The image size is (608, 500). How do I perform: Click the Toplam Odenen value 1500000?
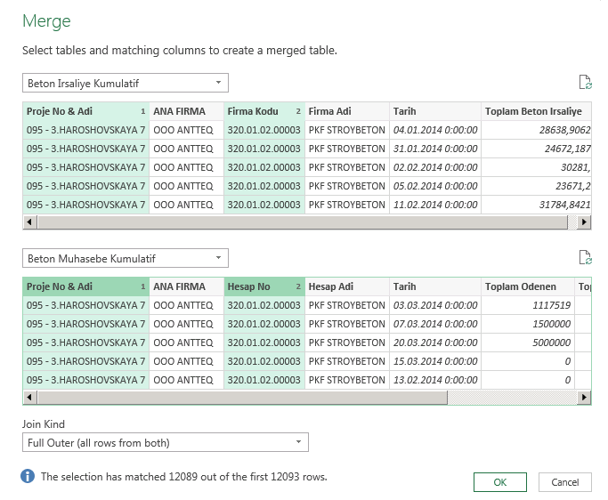coord(528,324)
